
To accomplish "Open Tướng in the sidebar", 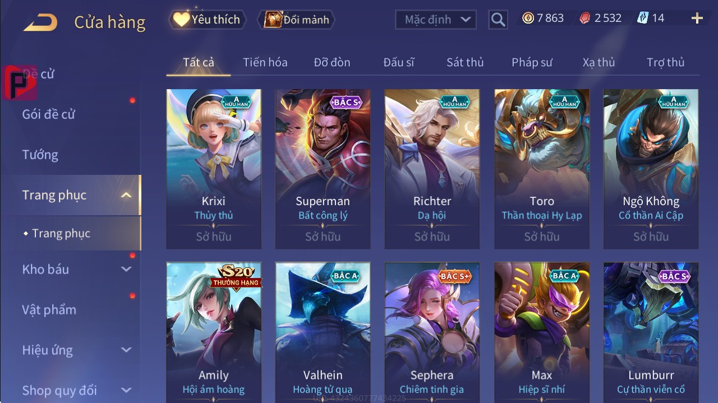I will [40, 155].
